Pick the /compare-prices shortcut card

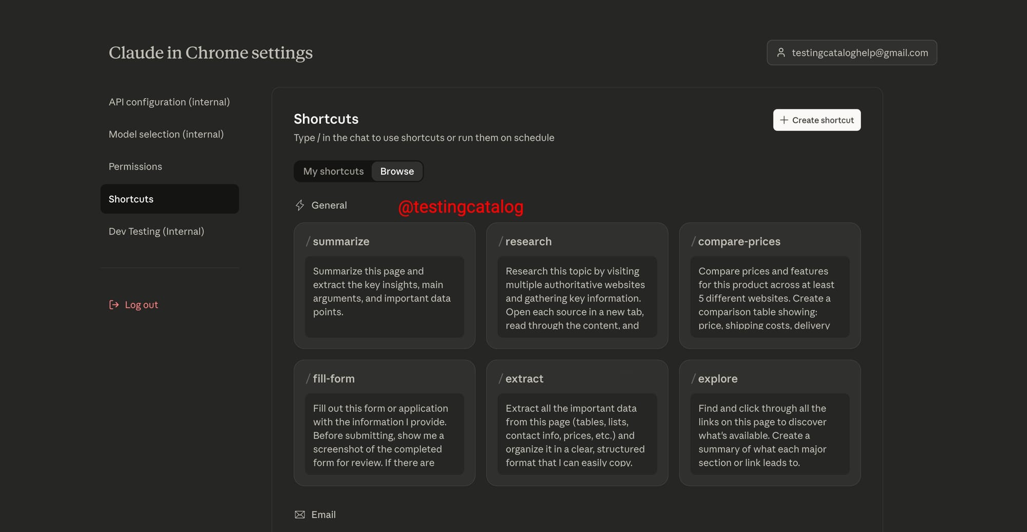[769, 286]
